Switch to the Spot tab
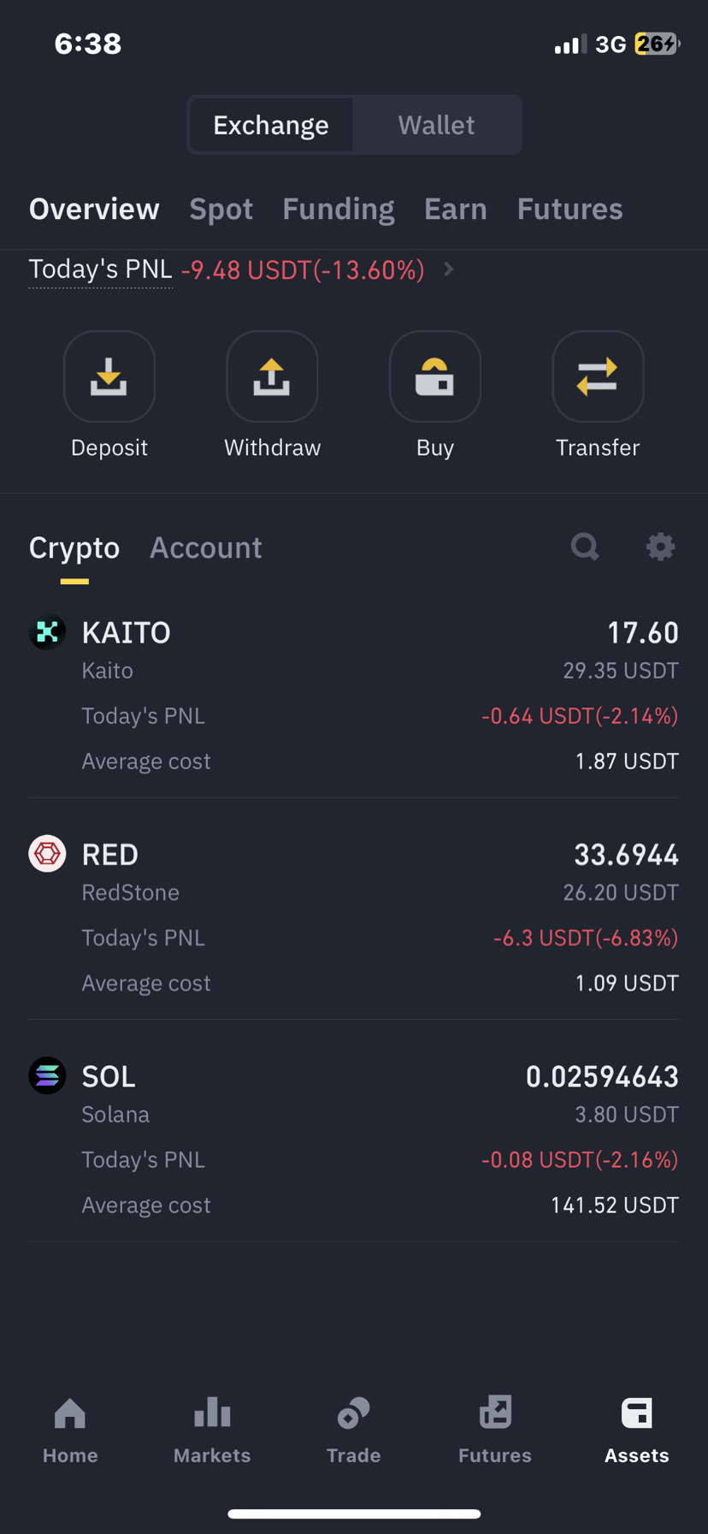708x1534 pixels. click(221, 209)
